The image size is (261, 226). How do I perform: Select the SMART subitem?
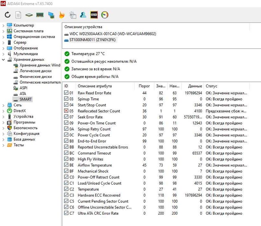coord(26,99)
